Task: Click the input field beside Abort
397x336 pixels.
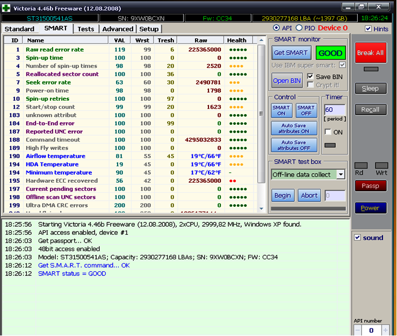Action: coord(335,196)
